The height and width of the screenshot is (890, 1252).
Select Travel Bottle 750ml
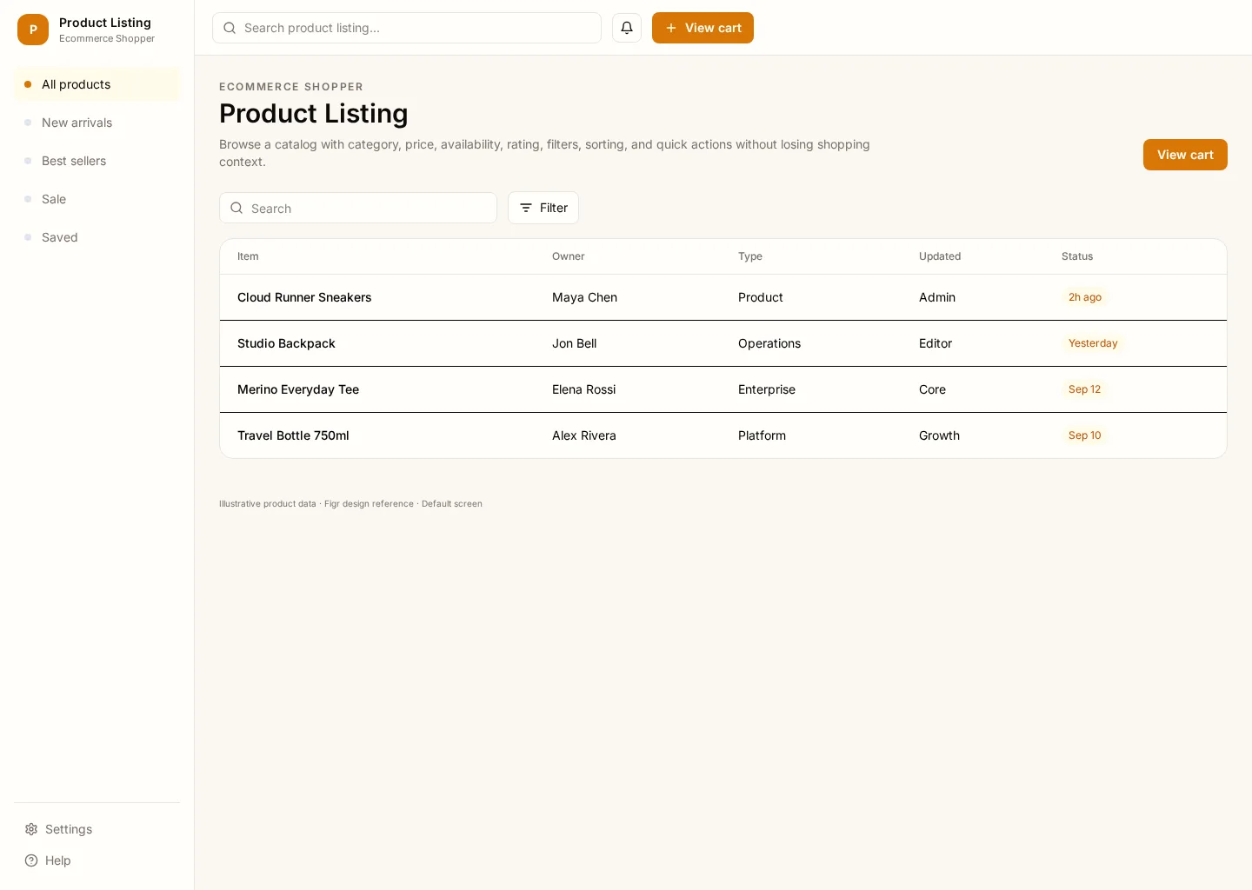293,435
